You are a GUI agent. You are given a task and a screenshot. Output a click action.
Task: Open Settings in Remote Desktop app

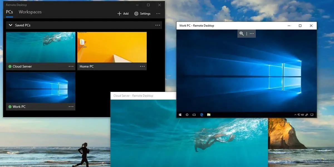142,14
